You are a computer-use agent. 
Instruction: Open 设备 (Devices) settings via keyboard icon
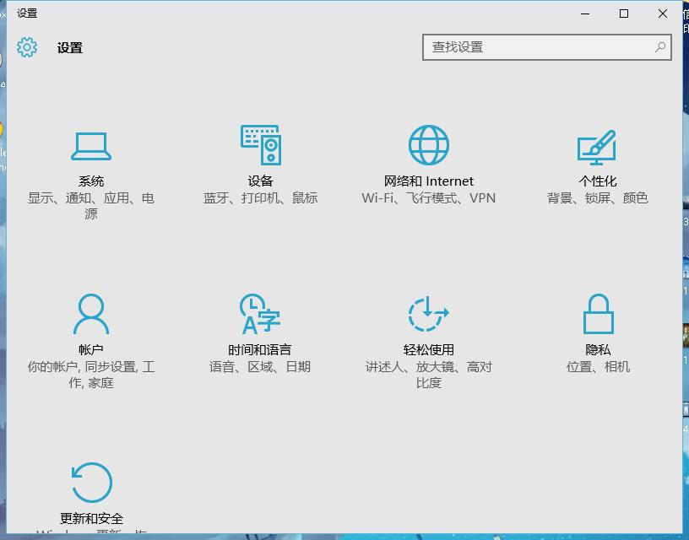(260, 143)
